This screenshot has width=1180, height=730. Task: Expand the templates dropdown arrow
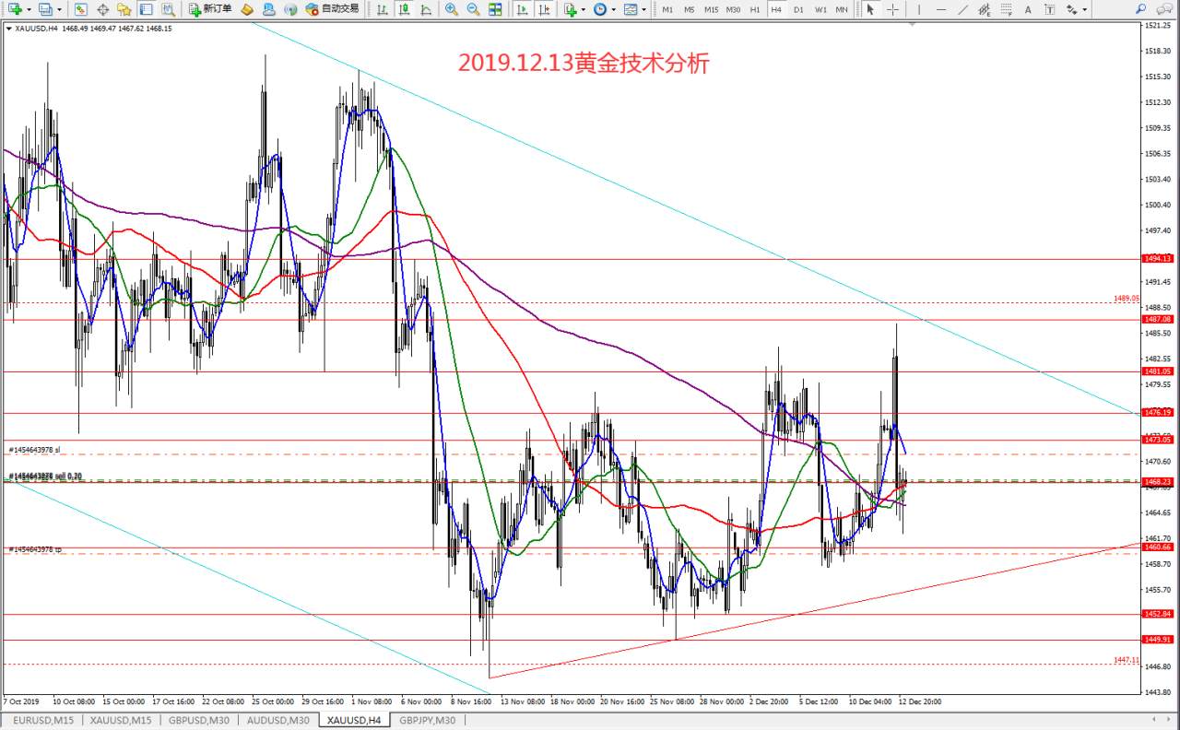(644, 9)
